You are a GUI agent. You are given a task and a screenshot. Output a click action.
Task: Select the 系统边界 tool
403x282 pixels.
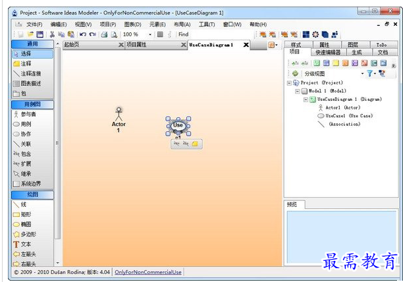33,184
